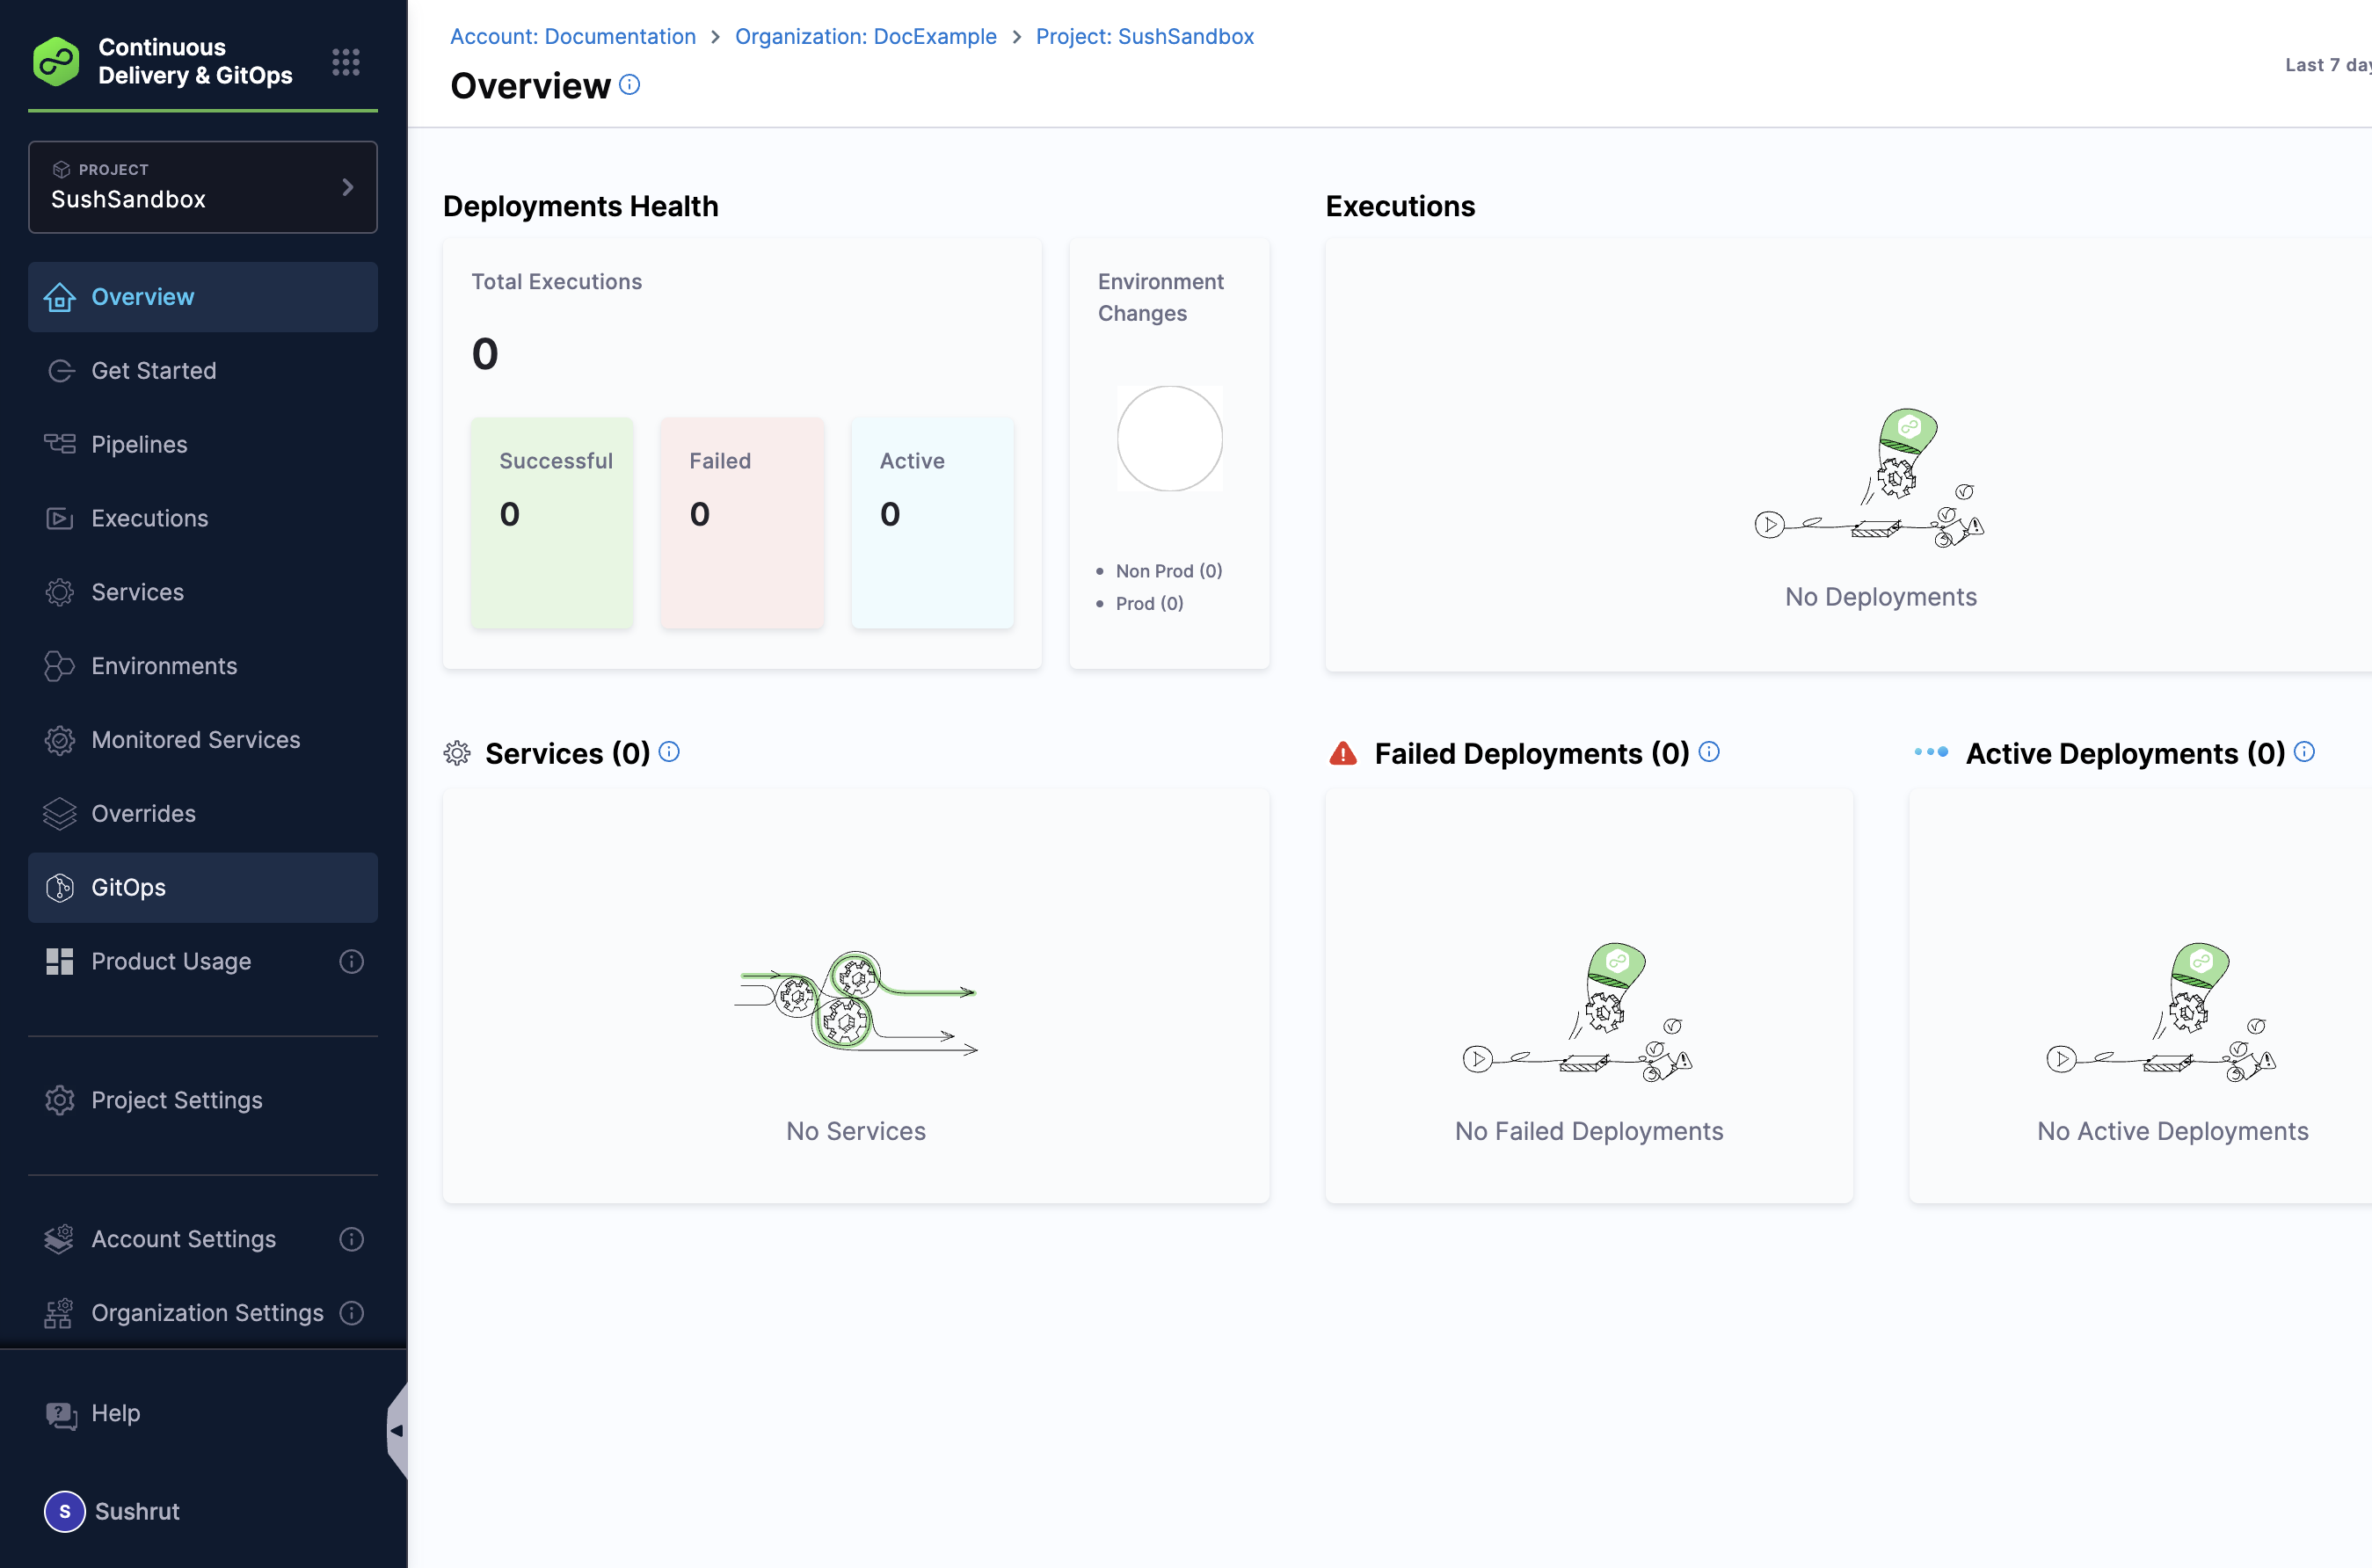Click the Organization Settings icon
This screenshot has width=2372, height=1568.
tap(60, 1313)
